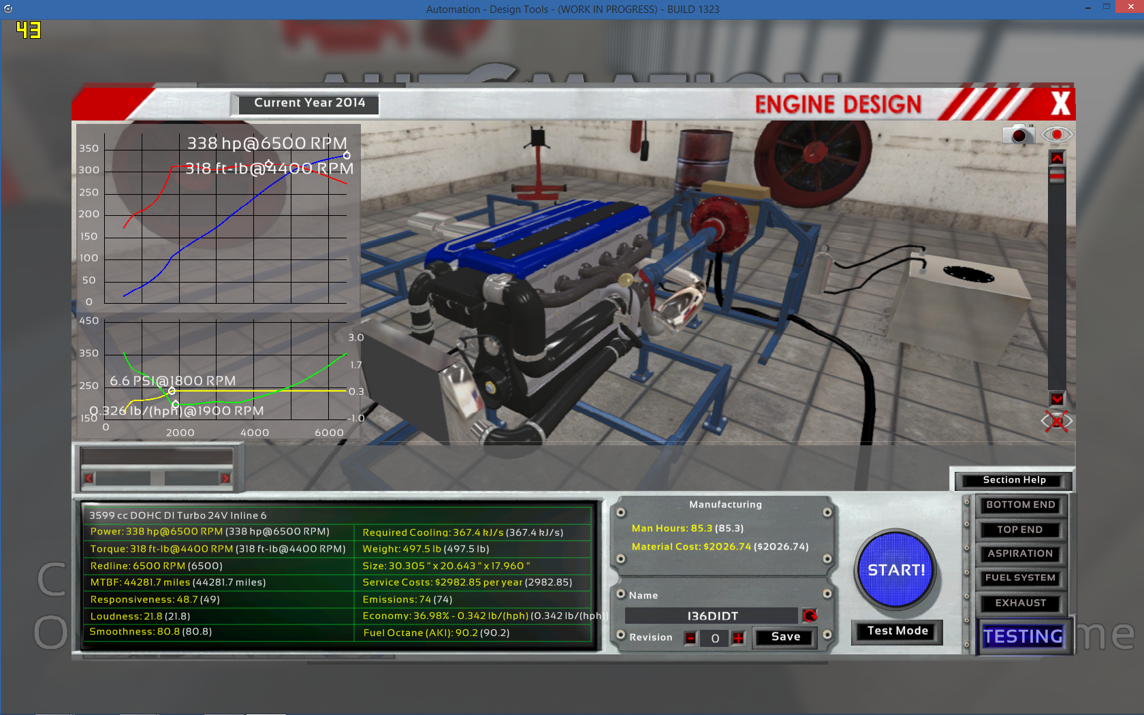Click the engine name field I36DIDT
The width and height of the screenshot is (1144, 715).
point(712,616)
